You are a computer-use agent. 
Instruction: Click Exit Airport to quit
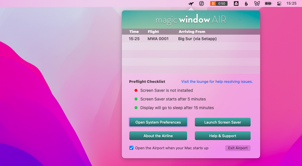click(238, 148)
